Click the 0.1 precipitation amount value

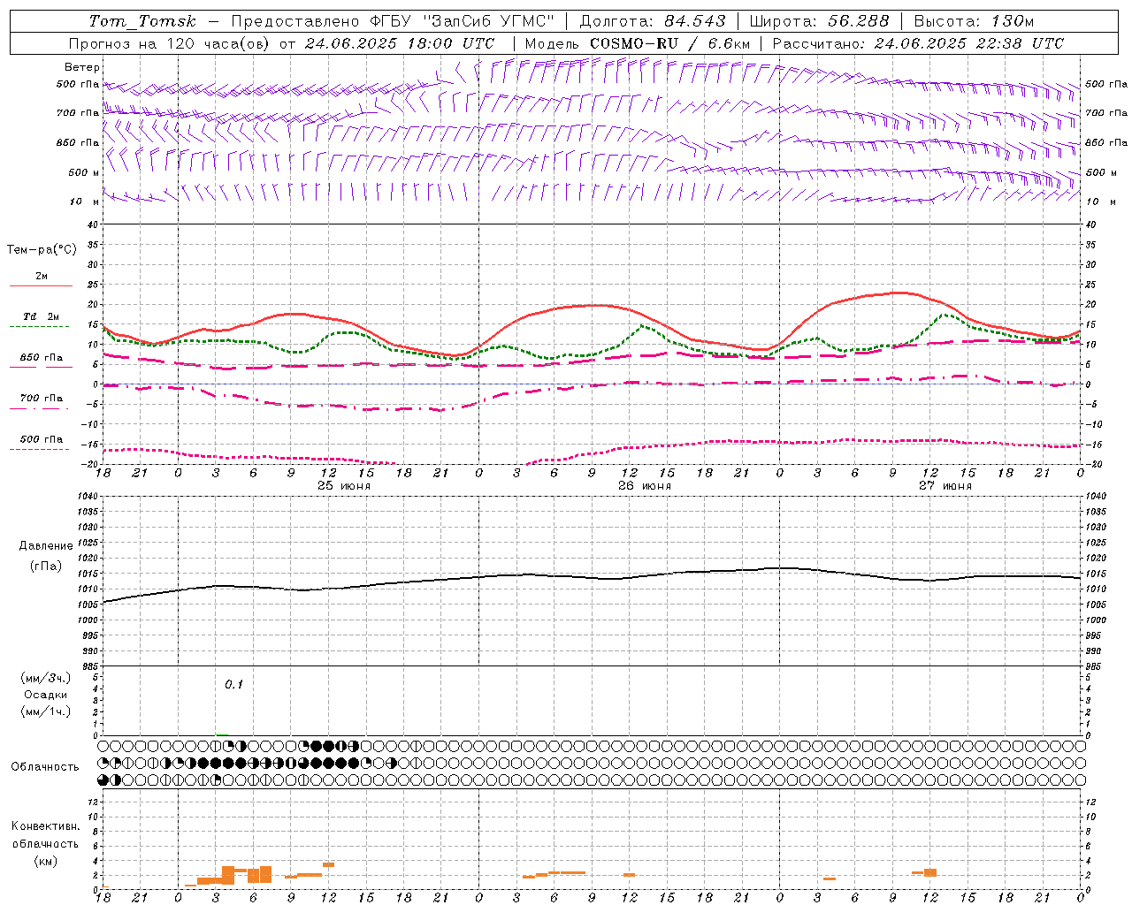tap(233, 684)
